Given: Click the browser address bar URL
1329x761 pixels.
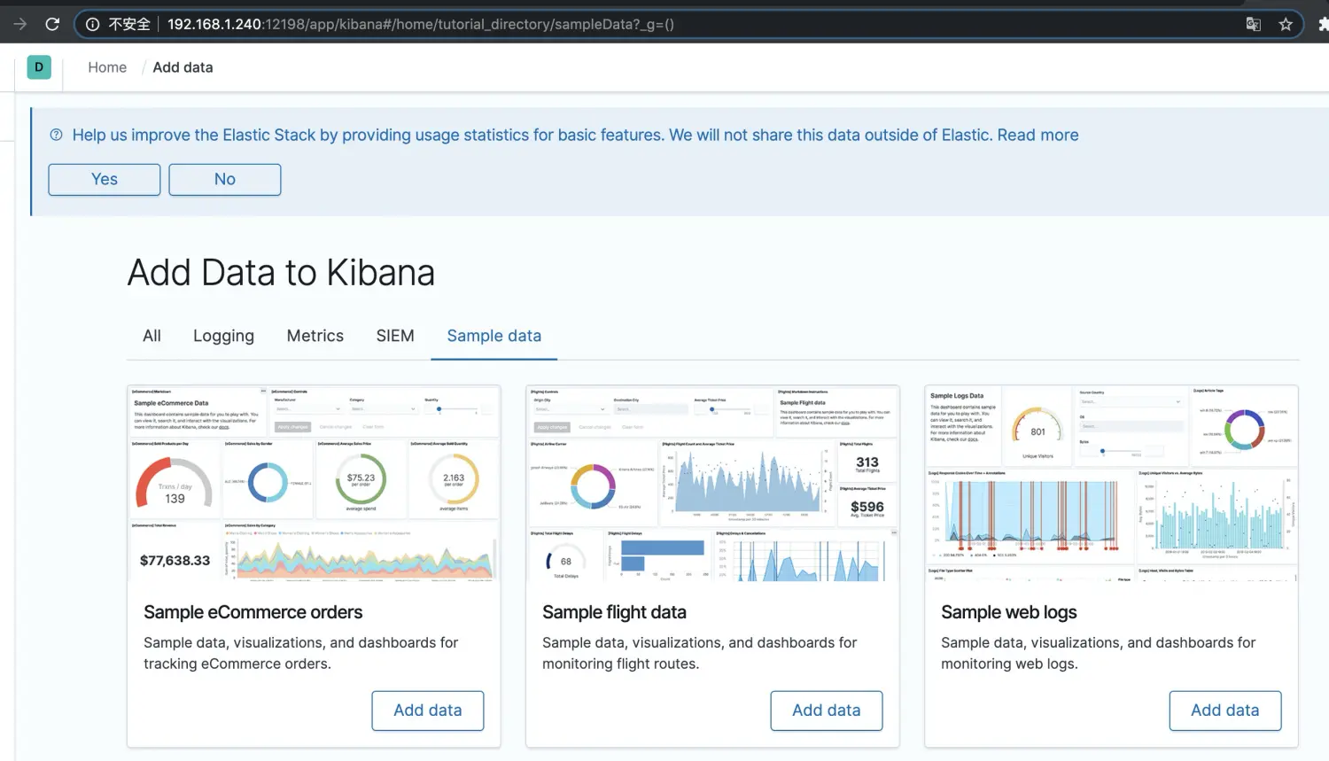Looking at the screenshot, I should point(421,24).
